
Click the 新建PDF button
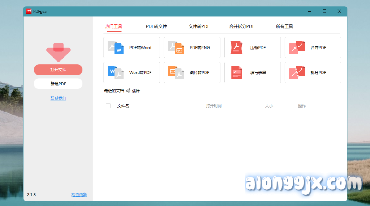click(x=58, y=84)
